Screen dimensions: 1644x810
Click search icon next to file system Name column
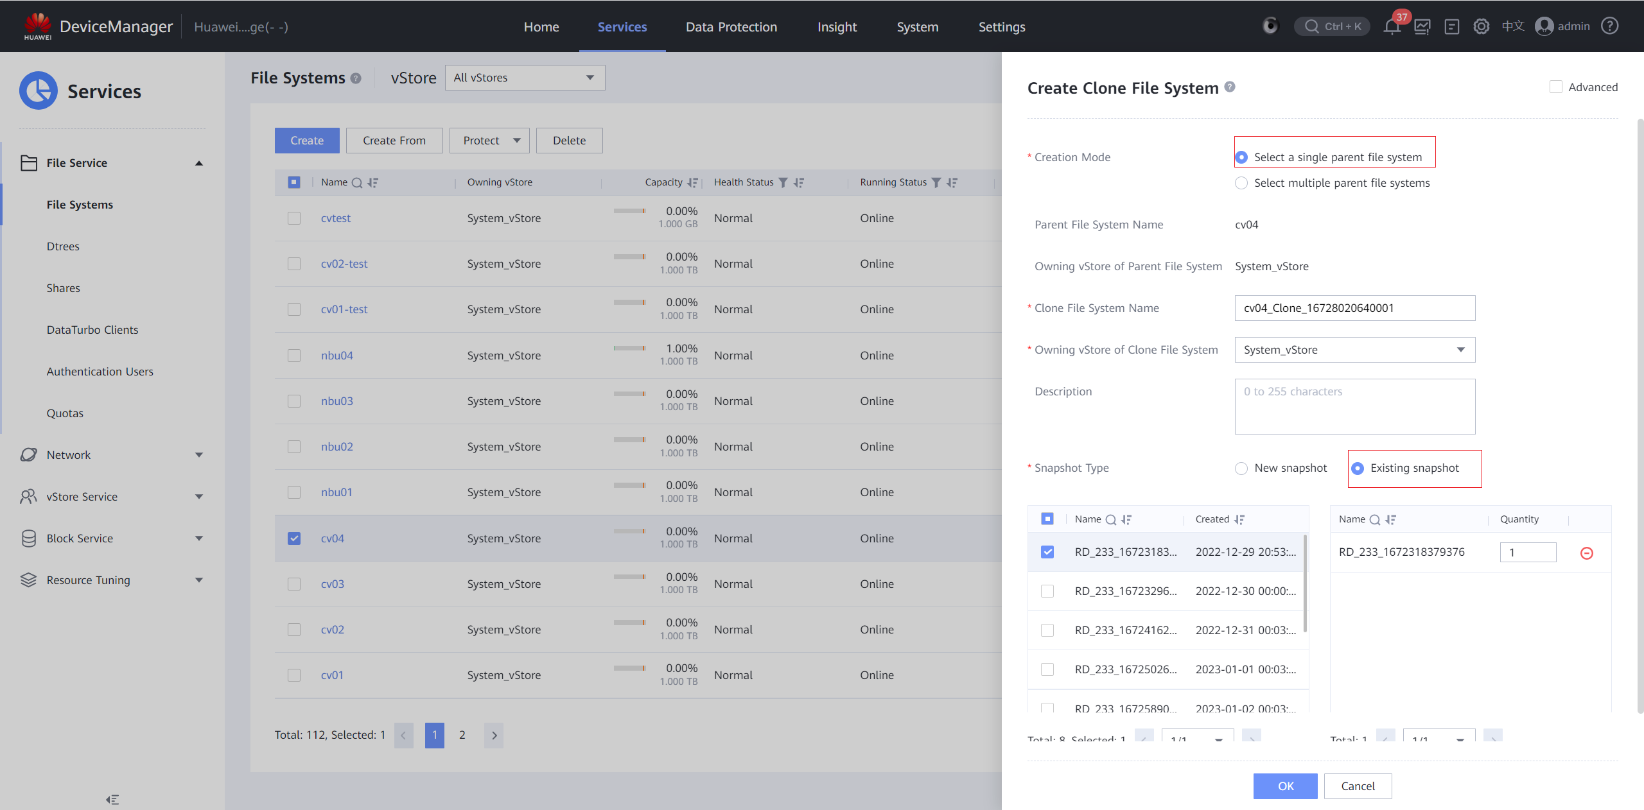[357, 183]
